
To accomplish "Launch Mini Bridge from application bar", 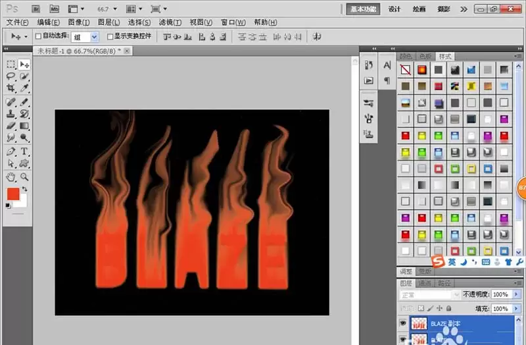I will tap(54, 9).
